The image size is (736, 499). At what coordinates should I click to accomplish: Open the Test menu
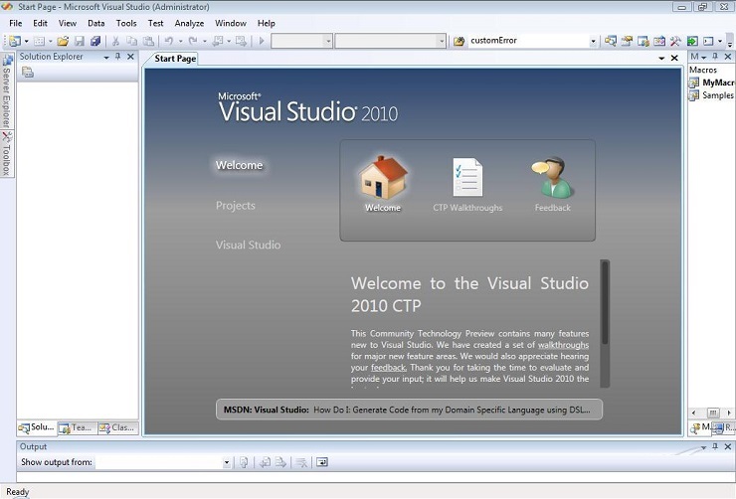click(155, 23)
